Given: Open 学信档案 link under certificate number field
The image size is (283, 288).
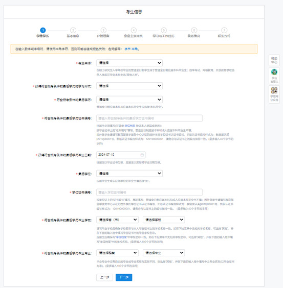Looking at the screenshot, I should click(x=130, y=126).
